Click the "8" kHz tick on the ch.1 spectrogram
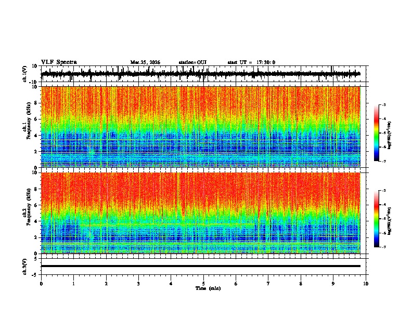 [x=36, y=103]
